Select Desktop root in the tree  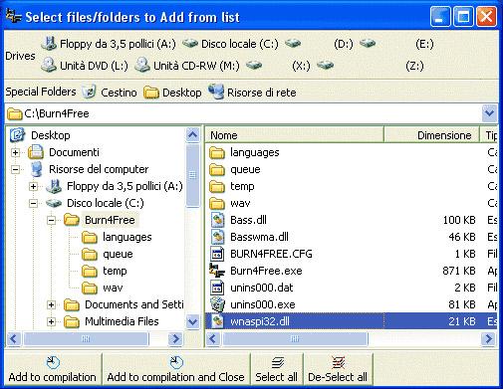click(51, 135)
